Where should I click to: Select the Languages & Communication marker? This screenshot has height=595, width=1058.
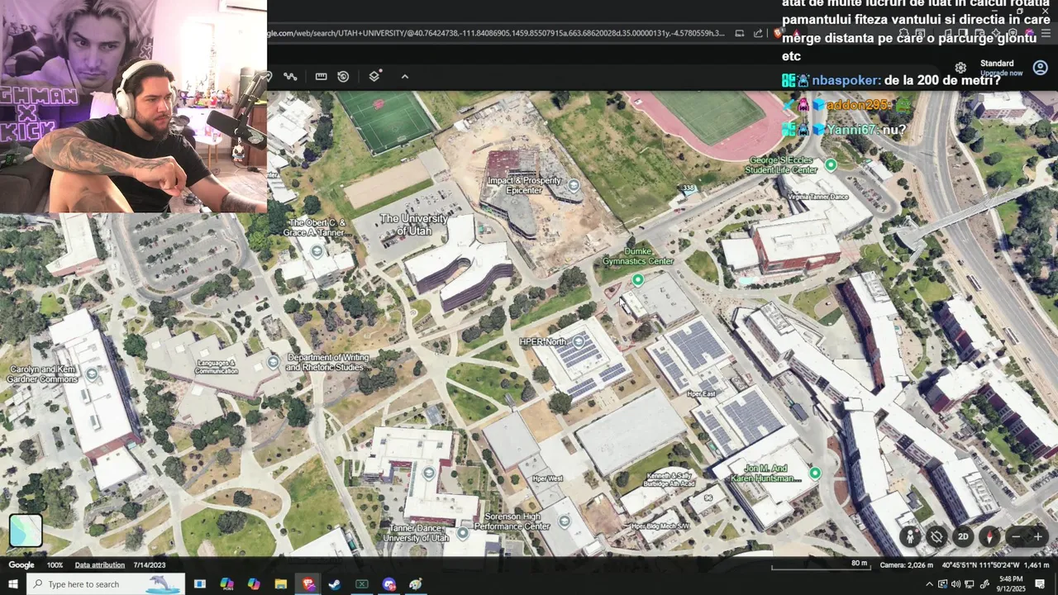(274, 362)
